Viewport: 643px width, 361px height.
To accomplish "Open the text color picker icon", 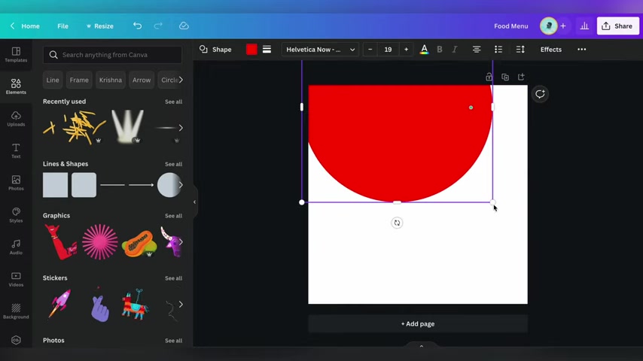I will tap(424, 50).
